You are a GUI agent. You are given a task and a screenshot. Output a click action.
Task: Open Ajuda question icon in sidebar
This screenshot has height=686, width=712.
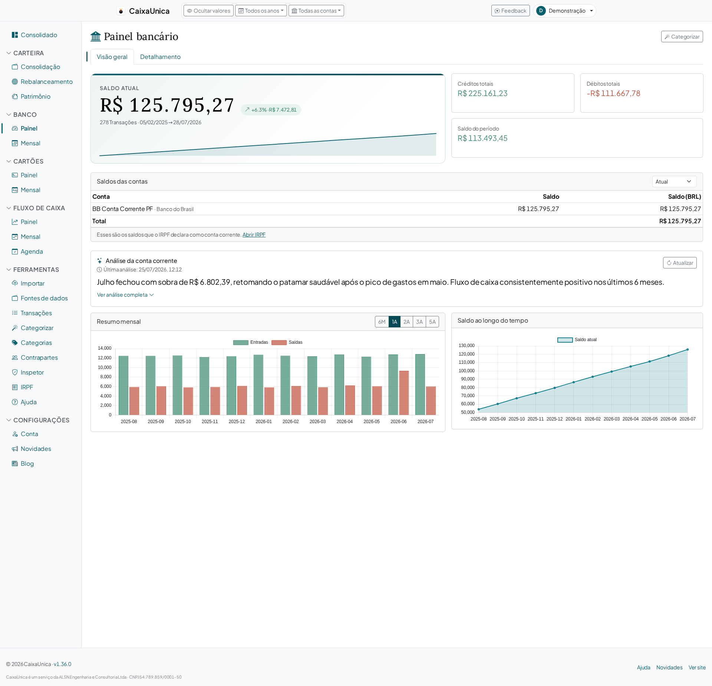click(x=15, y=402)
